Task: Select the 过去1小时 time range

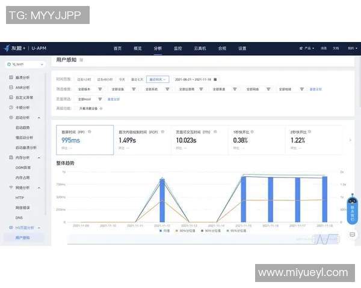Action: point(84,79)
